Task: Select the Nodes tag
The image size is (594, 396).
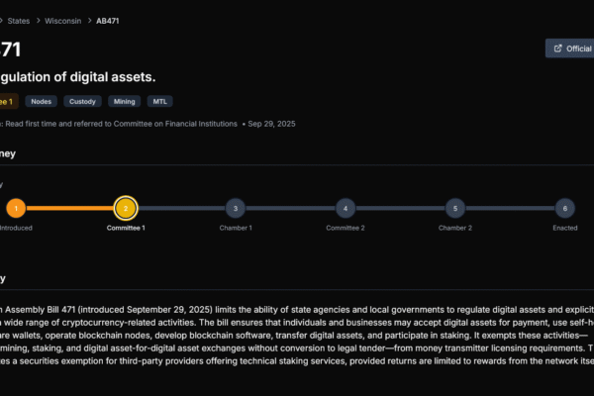Action: [41, 101]
